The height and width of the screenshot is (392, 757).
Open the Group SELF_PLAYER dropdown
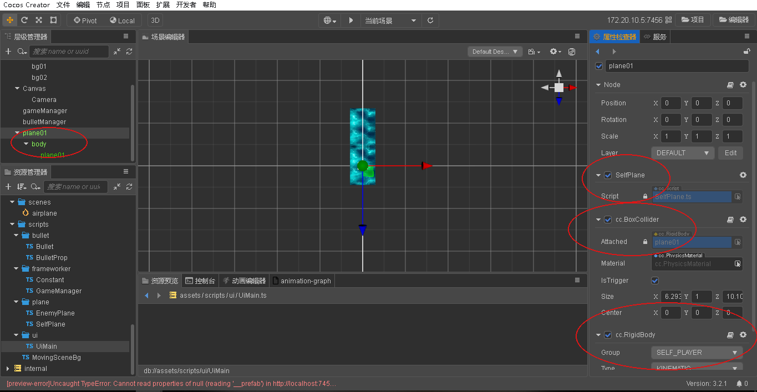pos(697,353)
